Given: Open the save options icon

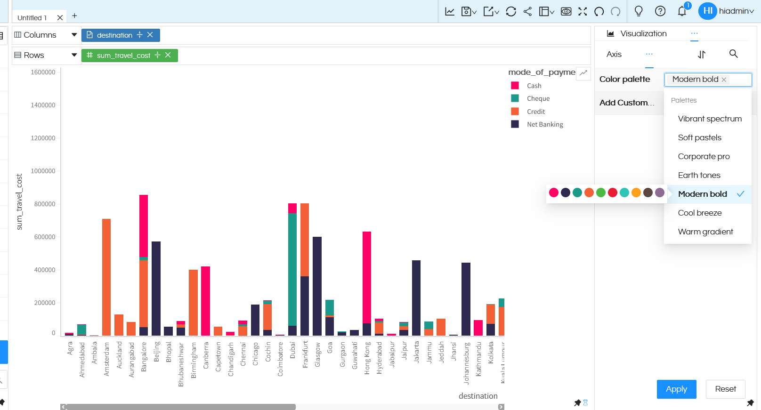Looking at the screenshot, I should 469,11.
